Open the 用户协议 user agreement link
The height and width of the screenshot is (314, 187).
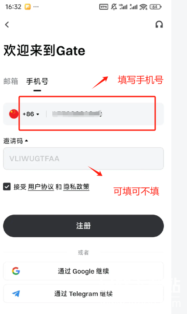point(41,186)
